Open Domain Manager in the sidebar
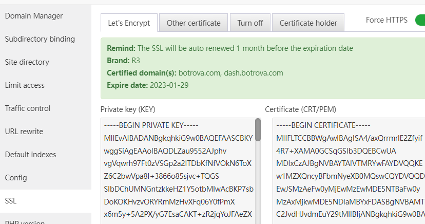This screenshot has height=224, width=425. click(34, 16)
